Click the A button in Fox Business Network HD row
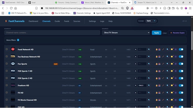 tap(135, 57)
